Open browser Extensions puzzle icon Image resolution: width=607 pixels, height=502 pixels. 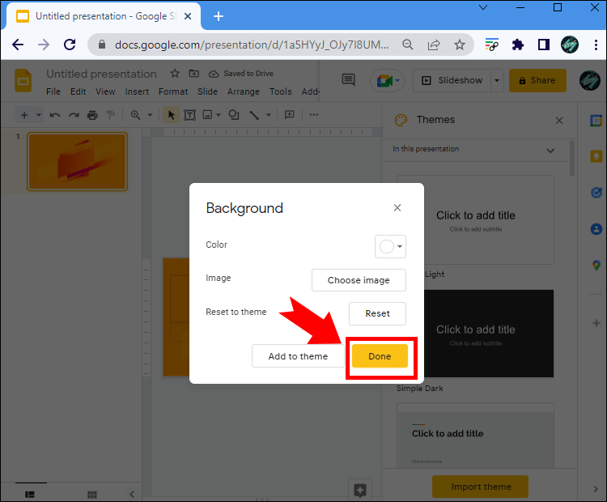(x=518, y=45)
